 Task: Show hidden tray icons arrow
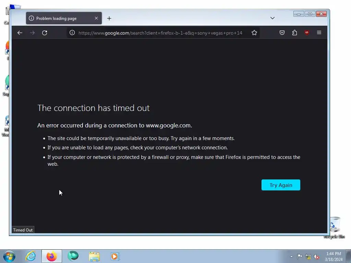pos(291,256)
